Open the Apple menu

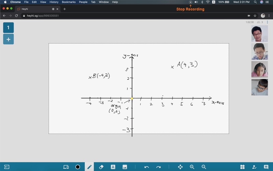click(x=5, y=2)
